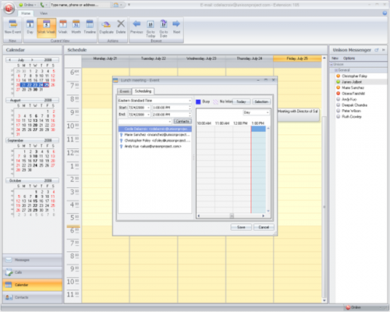Open the Options menu in Unison Messenger

point(349,58)
